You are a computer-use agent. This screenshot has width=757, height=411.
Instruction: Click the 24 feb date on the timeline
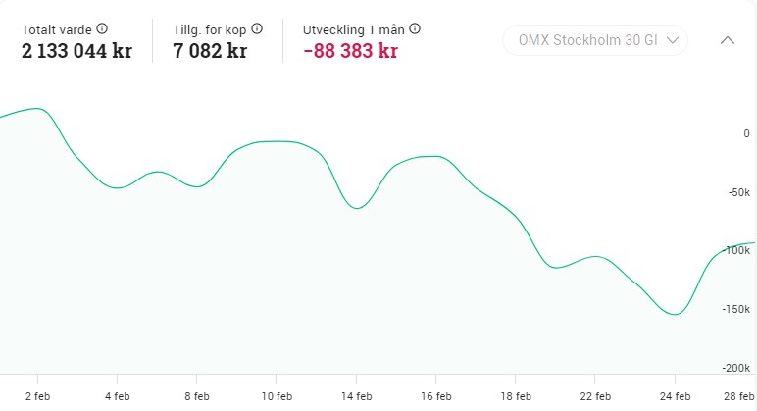[x=675, y=396]
